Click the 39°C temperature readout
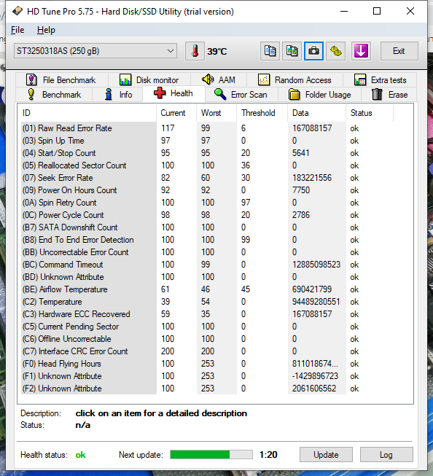This screenshot has width=433, height=476. [x=216, y=51]
